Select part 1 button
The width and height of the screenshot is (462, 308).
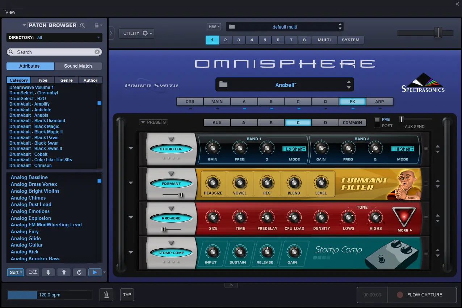coord(212,40)
